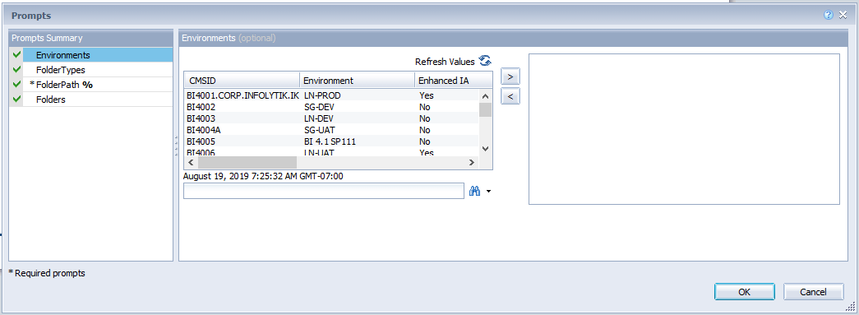
Task: Click the horizontal scrollbar right arrow
Action: tap(471, 163)
